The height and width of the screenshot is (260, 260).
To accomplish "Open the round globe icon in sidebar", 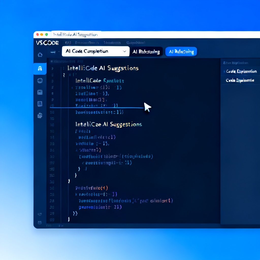I will click(x=40, y=80).
